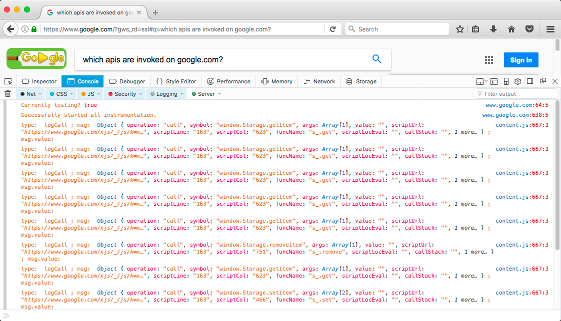Clear the console with trash icon
561x321 pixels.
7,94
